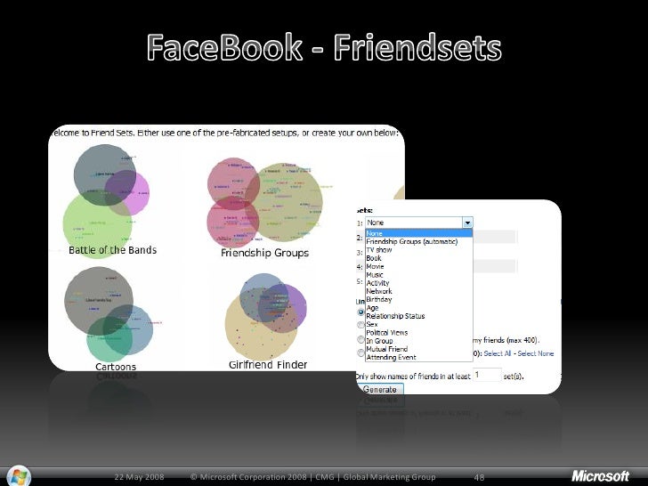Choose In Group from the dropdown
648x486 pixels.
379,341
